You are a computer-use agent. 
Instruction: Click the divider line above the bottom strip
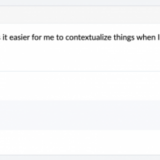coord(80,155)
